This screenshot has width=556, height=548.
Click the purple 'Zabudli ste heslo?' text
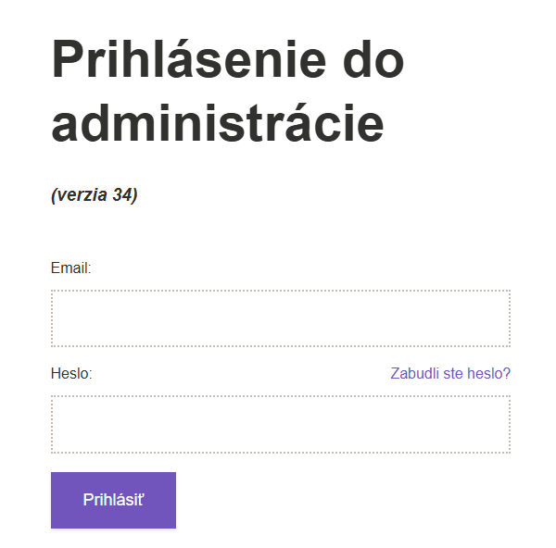450,374
